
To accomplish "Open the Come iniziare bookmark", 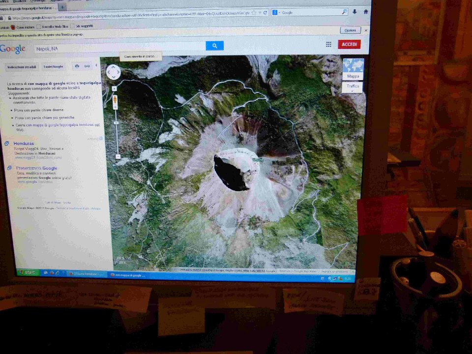I will 23,27.
